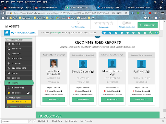Click the first rating star
166x124 pixels.
[x=96, y=23]
